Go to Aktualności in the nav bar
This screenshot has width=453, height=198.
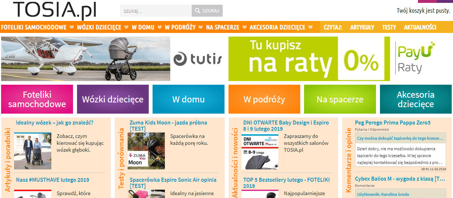point(420,27)
